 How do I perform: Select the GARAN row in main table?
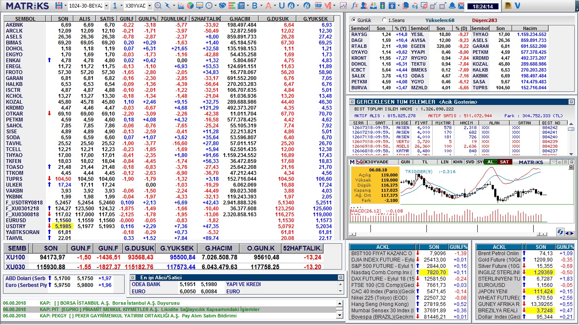tap(169, 78)
